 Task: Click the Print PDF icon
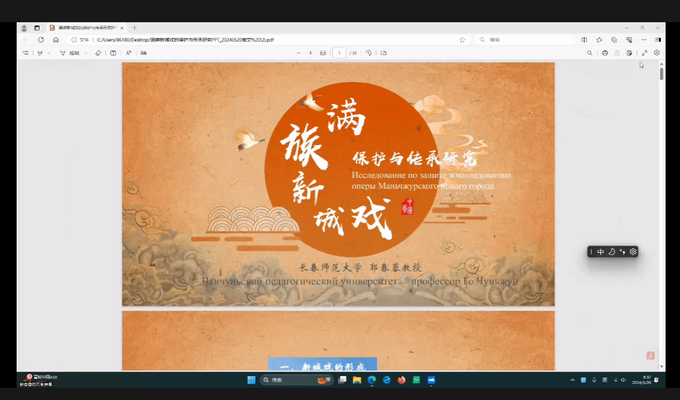click(605, 53)
